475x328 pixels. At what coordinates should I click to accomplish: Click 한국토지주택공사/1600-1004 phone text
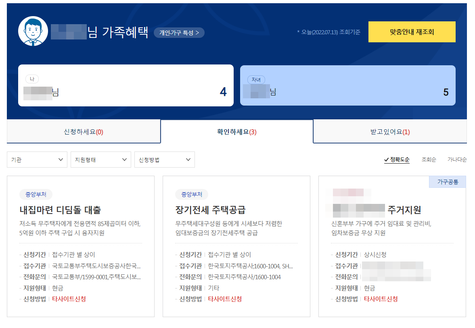coord(244,277)
